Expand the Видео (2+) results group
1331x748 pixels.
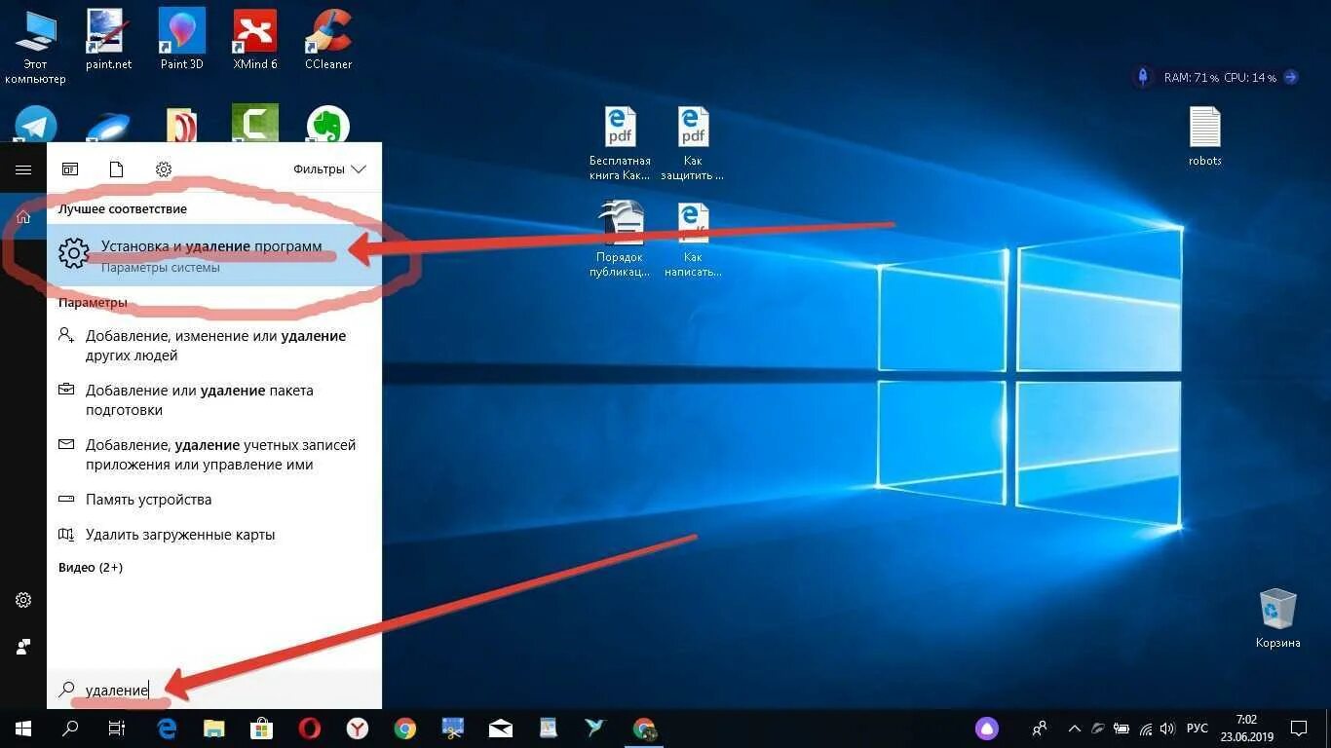click(91, 567)
